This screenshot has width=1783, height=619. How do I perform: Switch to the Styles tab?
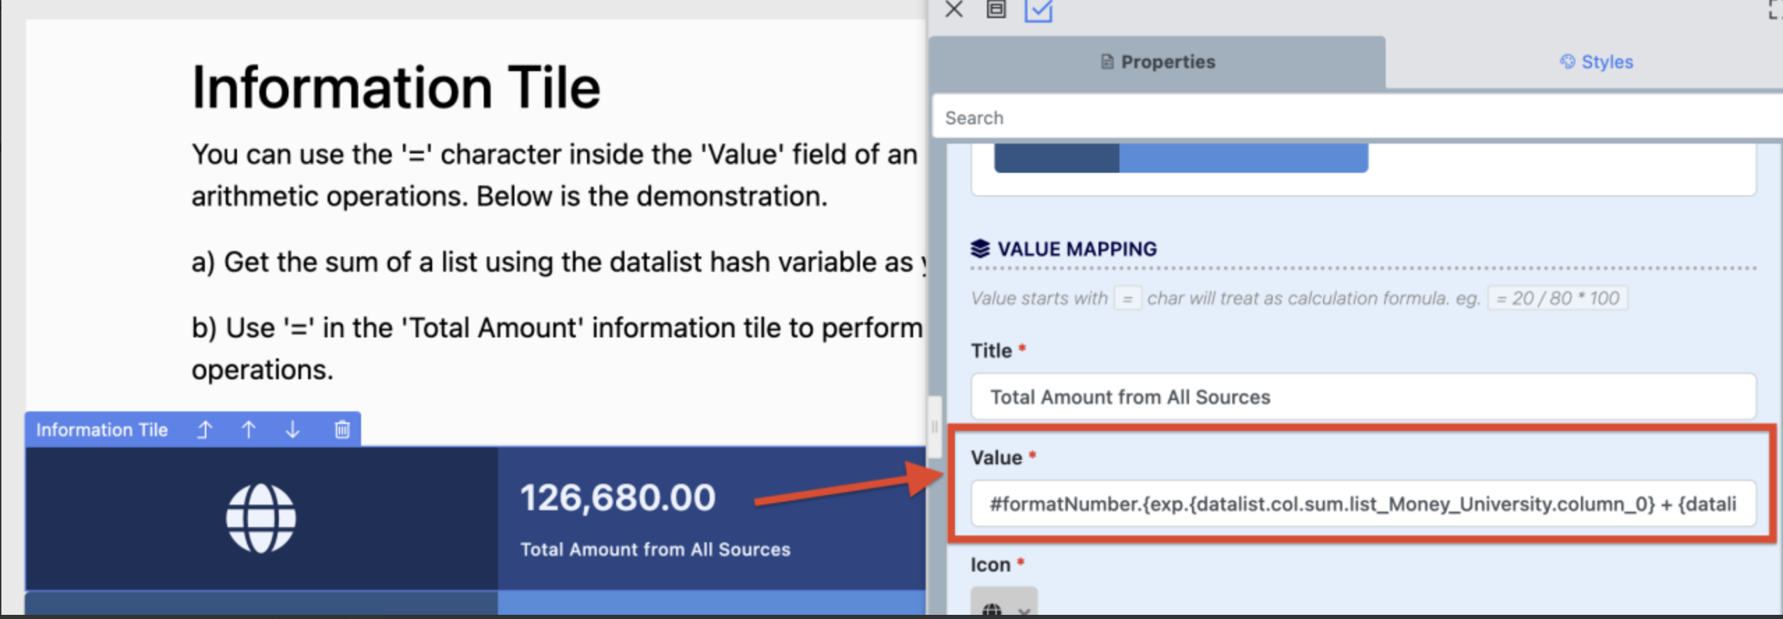click(1596, 62)
